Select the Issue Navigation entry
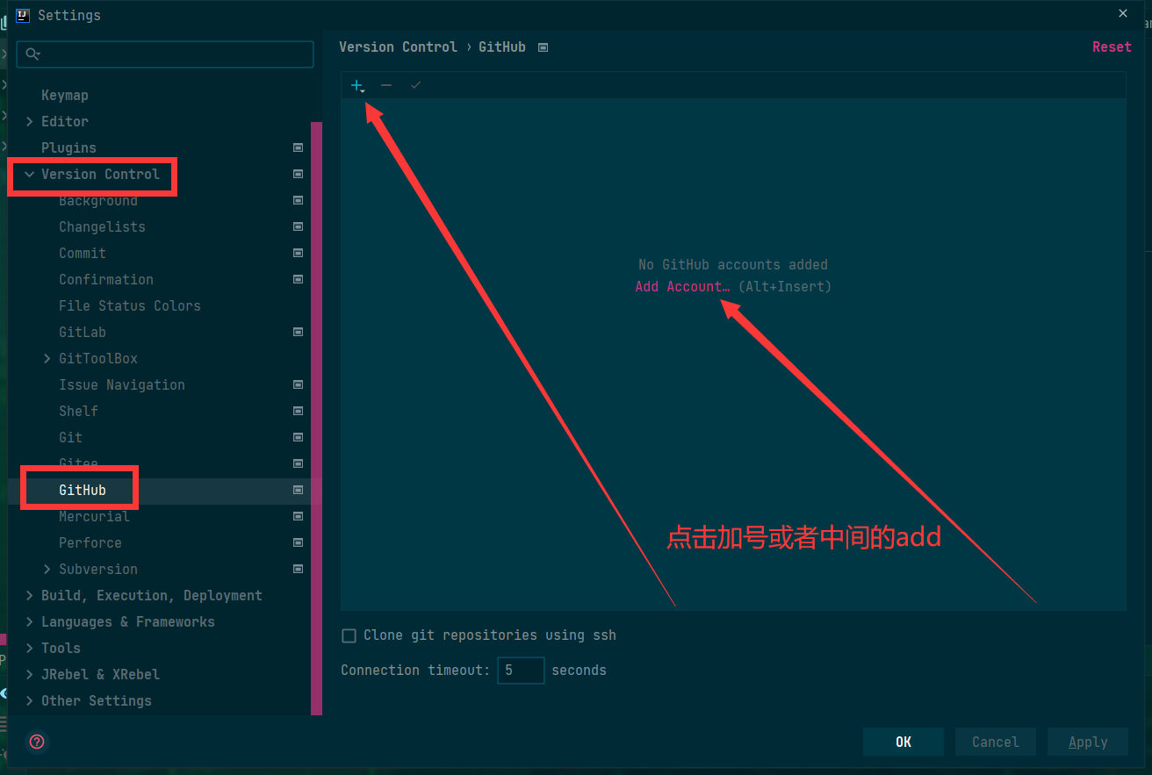 (122, 384)
